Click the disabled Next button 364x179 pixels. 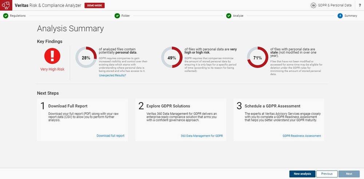pyautogui.click(x=349, y=174)
